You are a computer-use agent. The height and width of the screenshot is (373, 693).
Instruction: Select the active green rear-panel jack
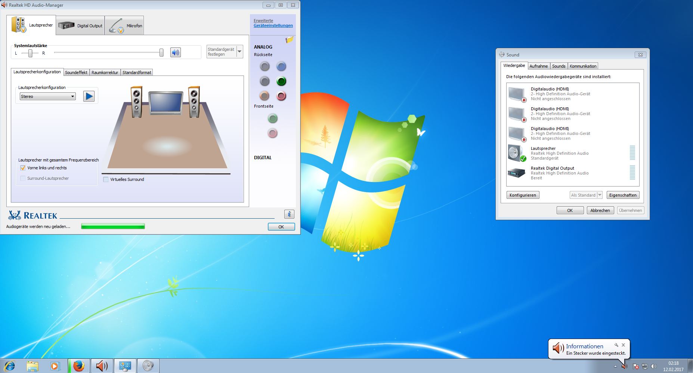click(281, 81)
